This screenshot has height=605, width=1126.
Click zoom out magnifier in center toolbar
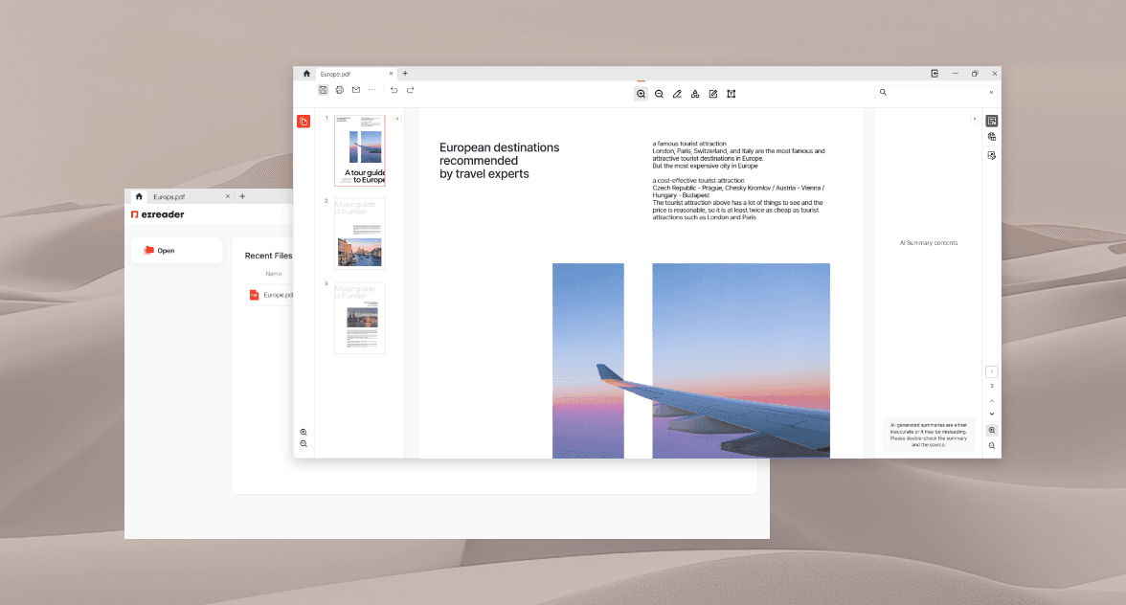coord(659,94)
